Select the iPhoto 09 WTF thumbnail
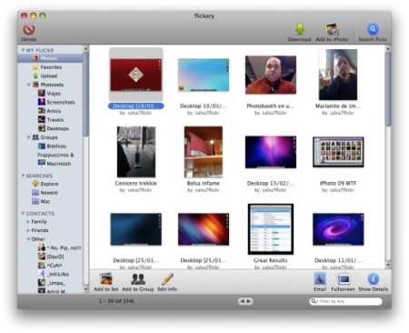The height and width of the screenshot is (333, 409). [338, 152]
